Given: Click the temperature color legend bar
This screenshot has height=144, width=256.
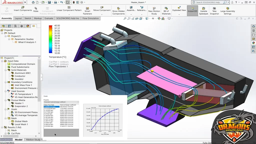Looking at the screenshot, I should [50, 39].
